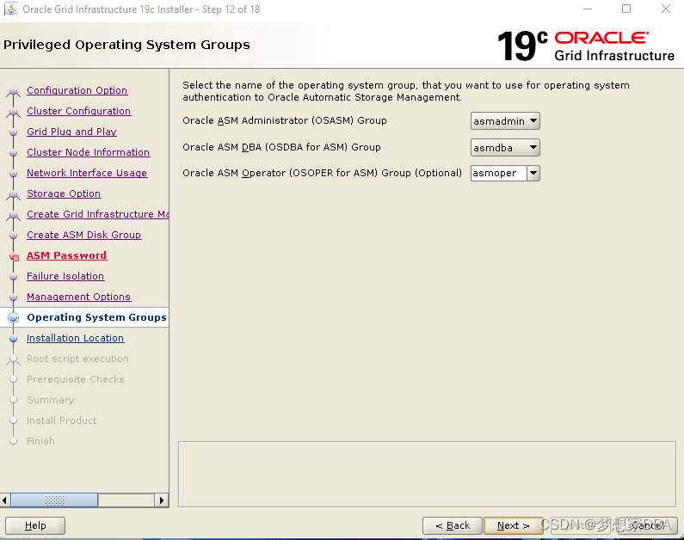Open the Grid Plug and Play step
The width and height of the screenshot is (684, 540).
point(71,132)
